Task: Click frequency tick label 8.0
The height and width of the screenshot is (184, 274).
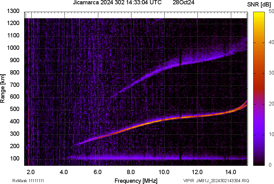Action: [x=131, y=172]
